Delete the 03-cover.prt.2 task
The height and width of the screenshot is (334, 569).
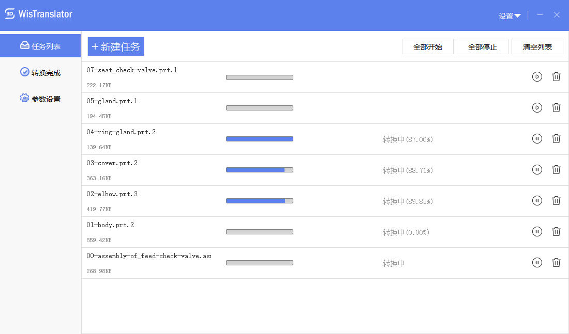[x=556, y=169]
